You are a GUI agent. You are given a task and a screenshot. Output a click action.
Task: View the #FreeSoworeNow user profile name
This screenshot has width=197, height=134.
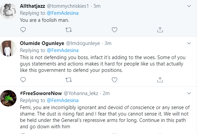(41, 93)
